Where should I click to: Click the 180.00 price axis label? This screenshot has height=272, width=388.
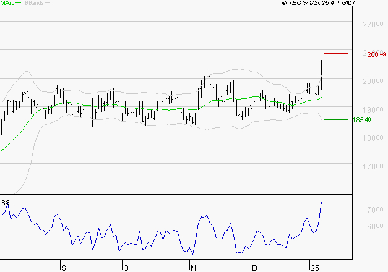click(x=373, y=138)
